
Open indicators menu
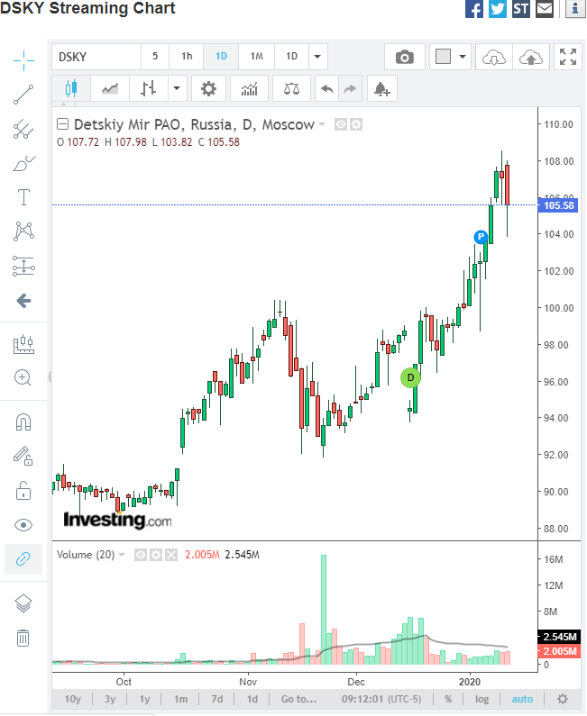pyautogui.click(x=249, y=88)
